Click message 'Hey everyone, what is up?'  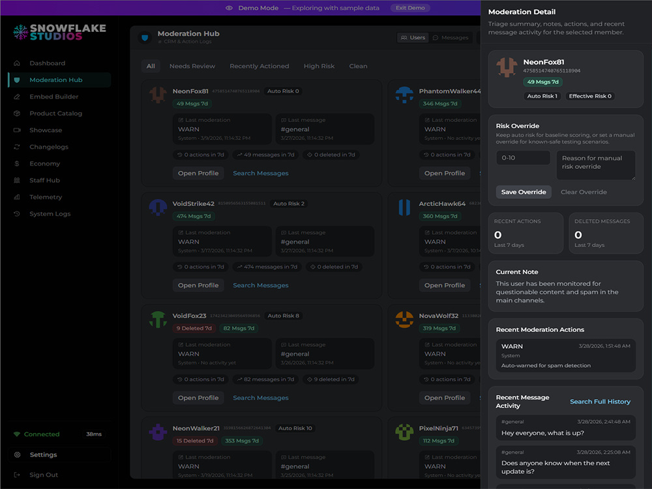pyautogui.click(x=565, y=428)
